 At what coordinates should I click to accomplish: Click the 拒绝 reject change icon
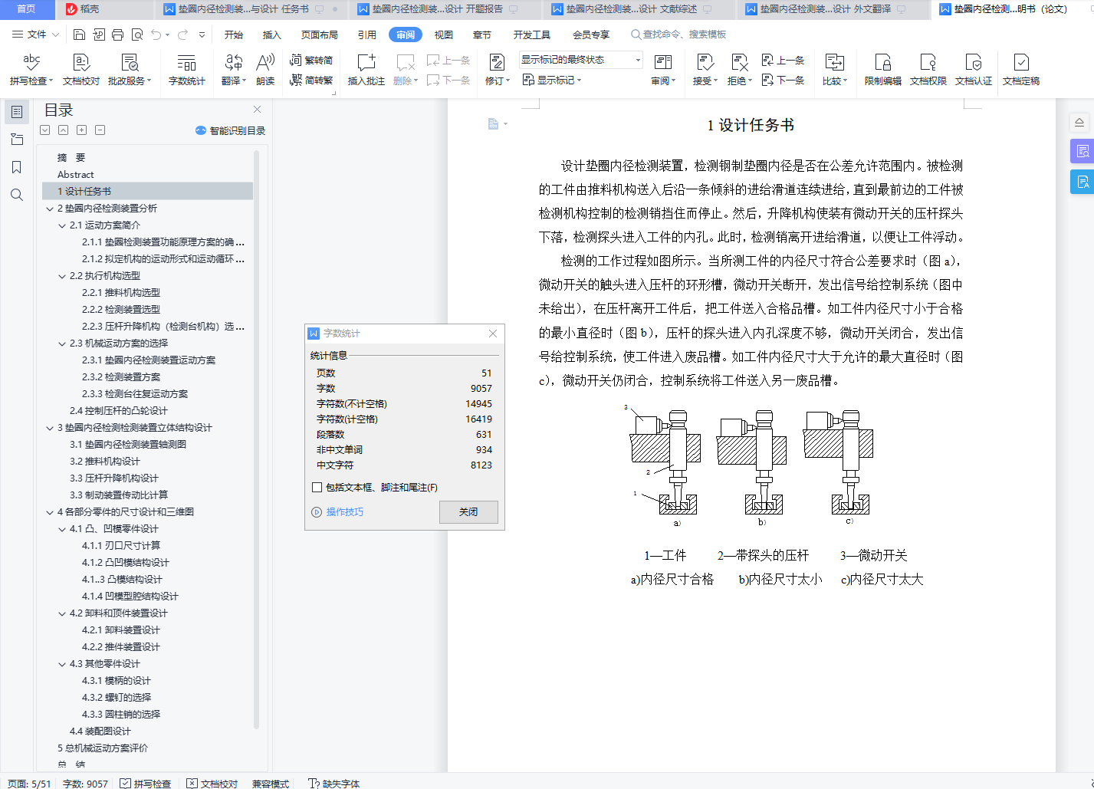click(x=738, y=63)
